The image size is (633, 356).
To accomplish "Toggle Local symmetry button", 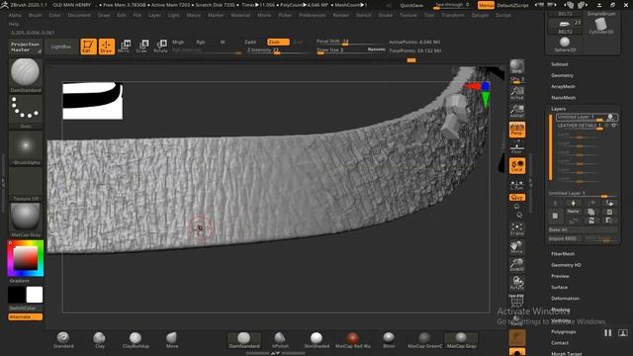I will point(517,166).
